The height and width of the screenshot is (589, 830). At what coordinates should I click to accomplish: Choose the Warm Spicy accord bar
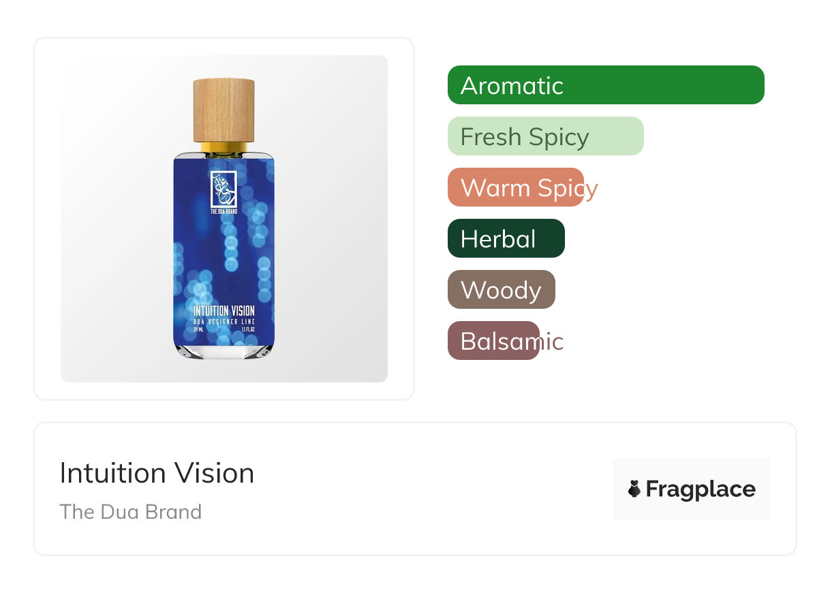tap(516, 187)
